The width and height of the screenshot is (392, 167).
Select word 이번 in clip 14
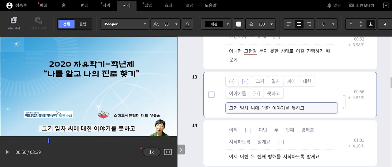263,130
